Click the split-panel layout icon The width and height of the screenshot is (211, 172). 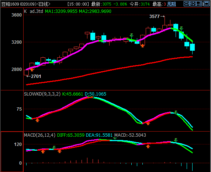point(199,4)
